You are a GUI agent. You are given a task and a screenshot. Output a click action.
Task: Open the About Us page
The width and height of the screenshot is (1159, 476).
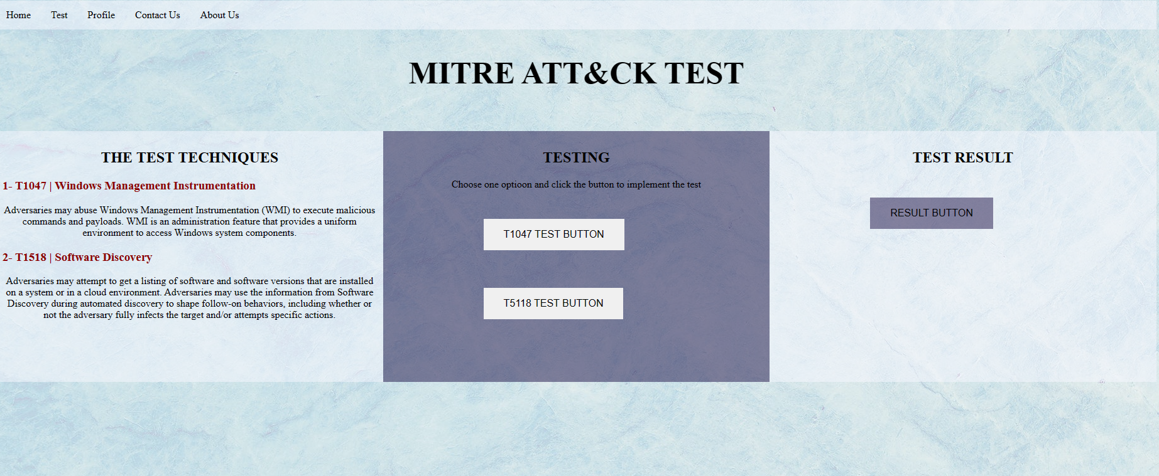pos(219,15)
